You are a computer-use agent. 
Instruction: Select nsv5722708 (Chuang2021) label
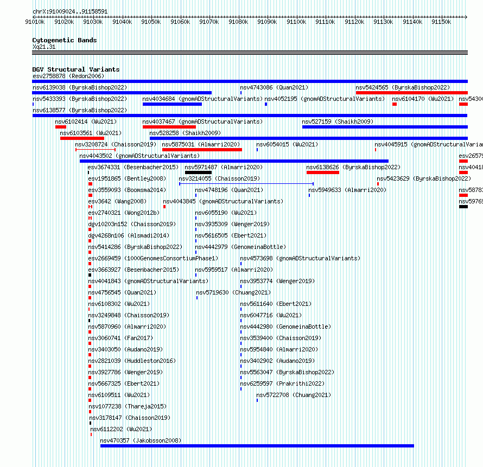point(294,395)
